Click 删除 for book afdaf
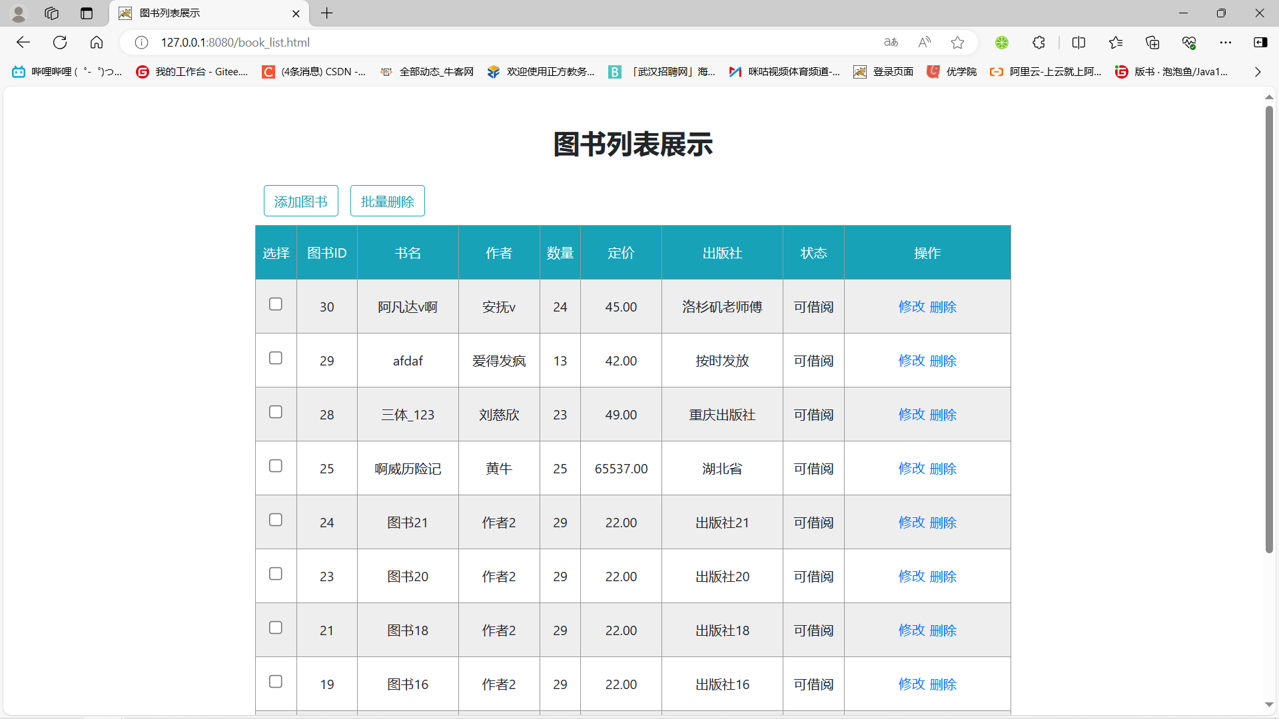 tap(943, 361)
